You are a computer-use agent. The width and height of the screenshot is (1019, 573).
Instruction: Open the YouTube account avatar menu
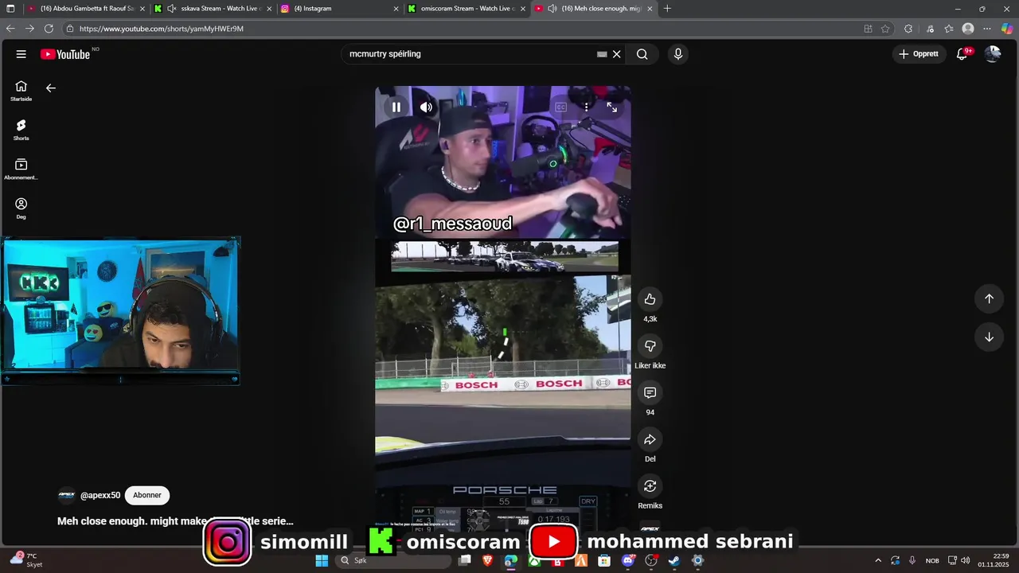993,54
